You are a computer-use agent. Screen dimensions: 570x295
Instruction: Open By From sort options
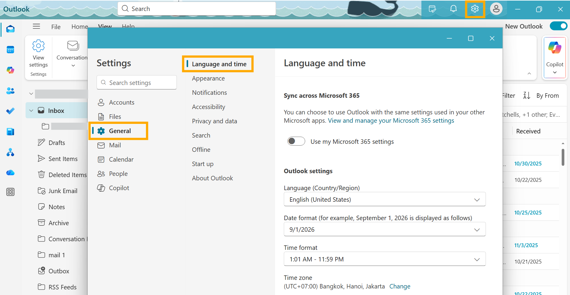[547, 95]
